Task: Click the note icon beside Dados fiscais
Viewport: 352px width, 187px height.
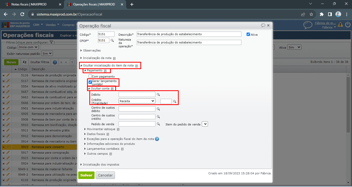Action: tap(108, 134)
